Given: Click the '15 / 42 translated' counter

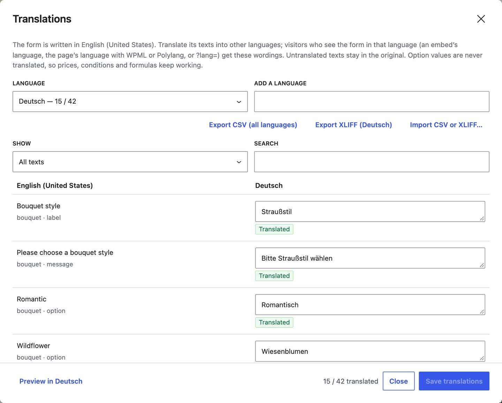Looking at the screenshot, I should point(350,381).
